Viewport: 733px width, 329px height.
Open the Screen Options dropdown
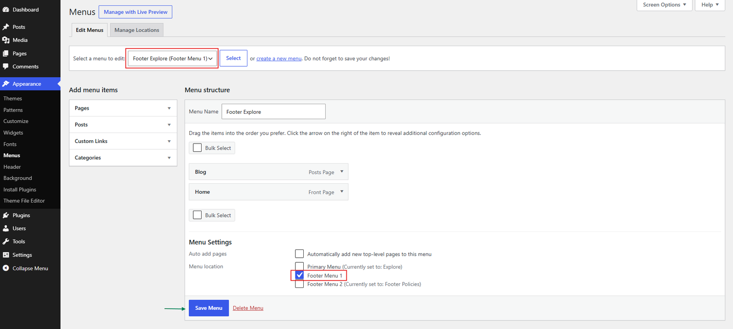(x=664, y=5)
